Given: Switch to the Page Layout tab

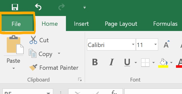Looking at the screenshot, I should click(x=121, y=24).
